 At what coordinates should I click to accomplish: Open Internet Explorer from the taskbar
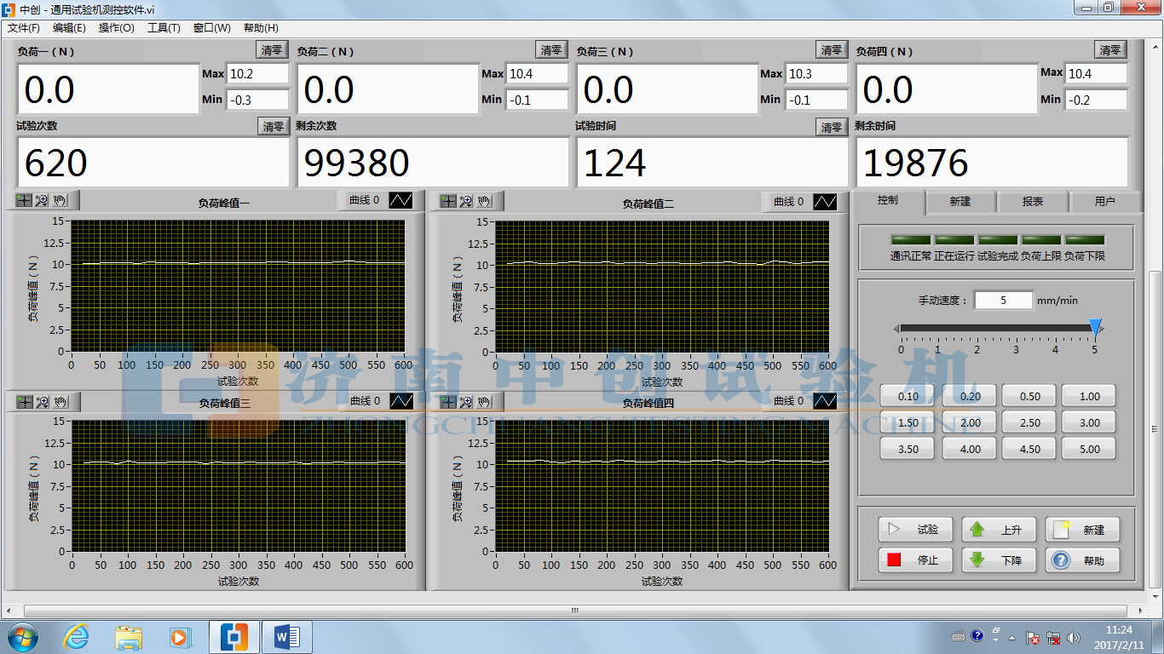(76, 636)
